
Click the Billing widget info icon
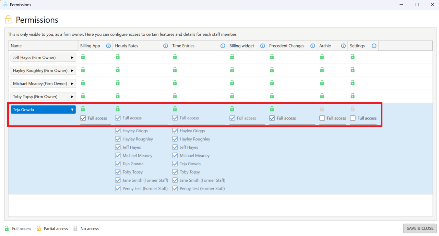click(263, 46)
